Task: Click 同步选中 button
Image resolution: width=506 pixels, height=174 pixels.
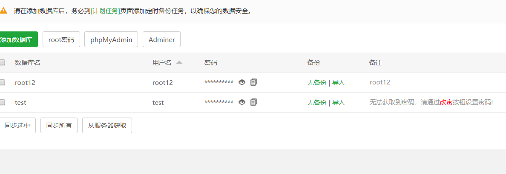Action: click(17, 126)
